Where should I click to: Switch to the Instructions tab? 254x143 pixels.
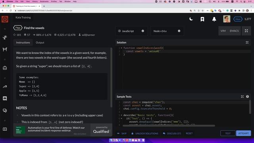[23, 43]
